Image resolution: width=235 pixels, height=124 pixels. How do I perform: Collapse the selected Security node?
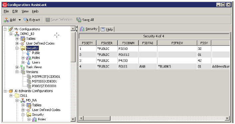click(x=17, y=48)
